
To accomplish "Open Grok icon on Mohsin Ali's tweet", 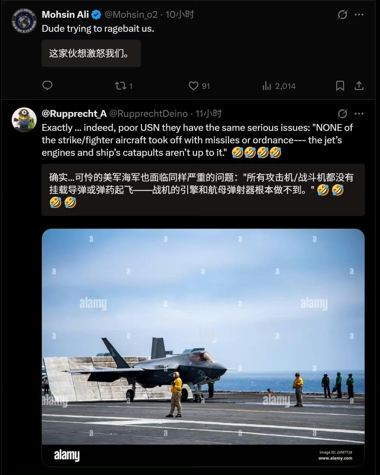I will pos(342,15).
